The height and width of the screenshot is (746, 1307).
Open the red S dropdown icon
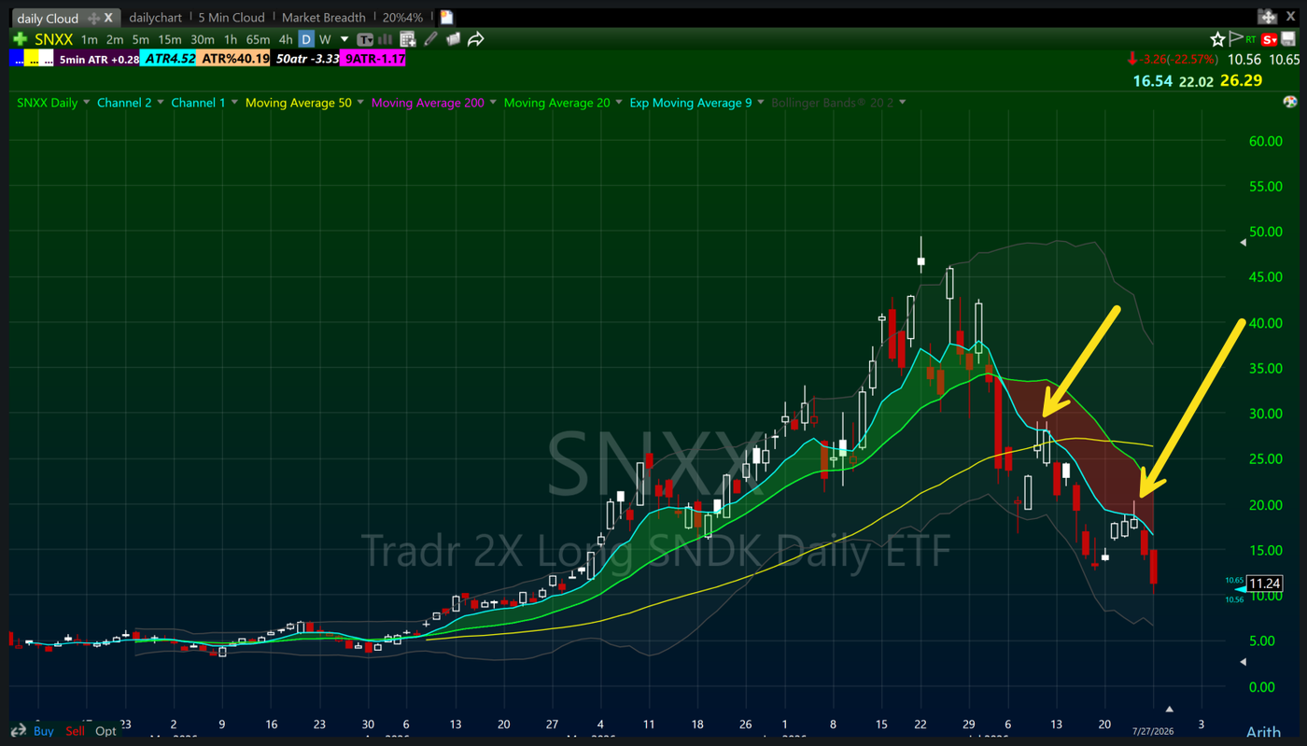(1269, 39)
